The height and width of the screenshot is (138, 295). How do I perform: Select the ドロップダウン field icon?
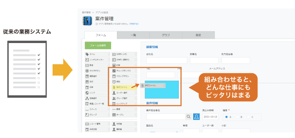coord(114,76)
